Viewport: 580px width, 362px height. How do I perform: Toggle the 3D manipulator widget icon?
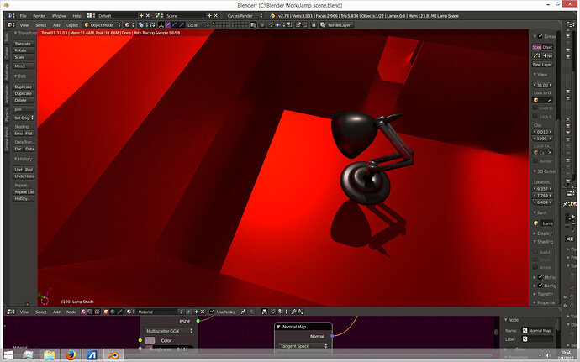[x=161, y=25]
